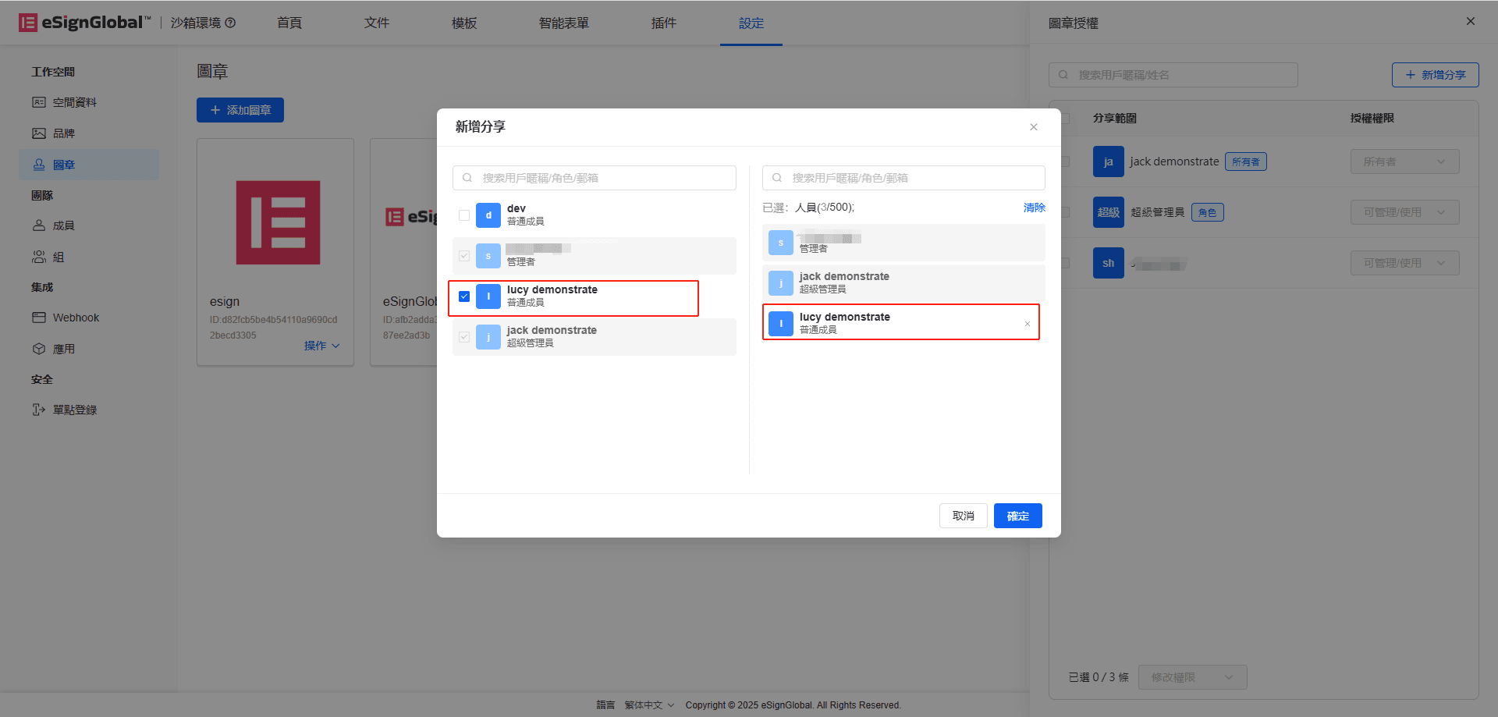The width and height of the screenshot is (1498, 717).
Task: Open 超級管理員 permission dropdown
Action: 1404,212
